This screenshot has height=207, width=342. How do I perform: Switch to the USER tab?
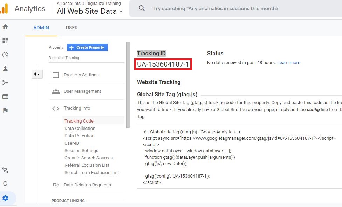(72, 28)
